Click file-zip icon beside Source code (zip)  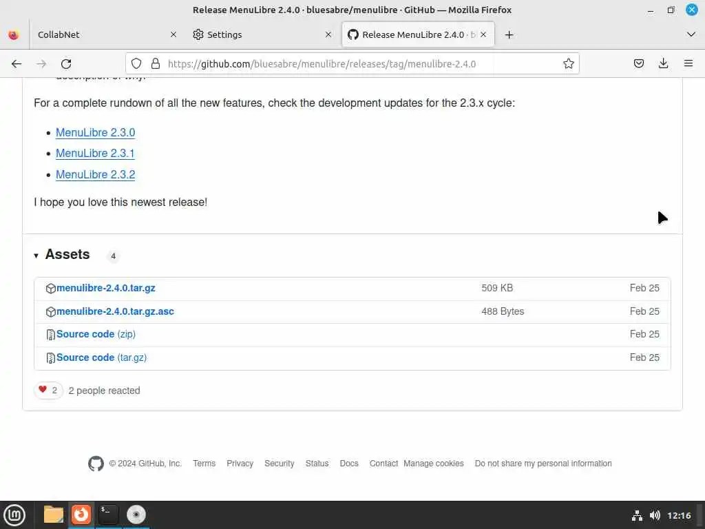coord(51,335)
